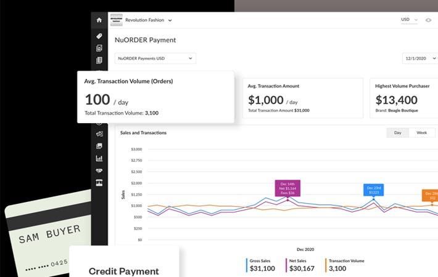Click the Avg. Transaction Volume (Orders) heading
The image size is (438, 277).
point(128,81)
